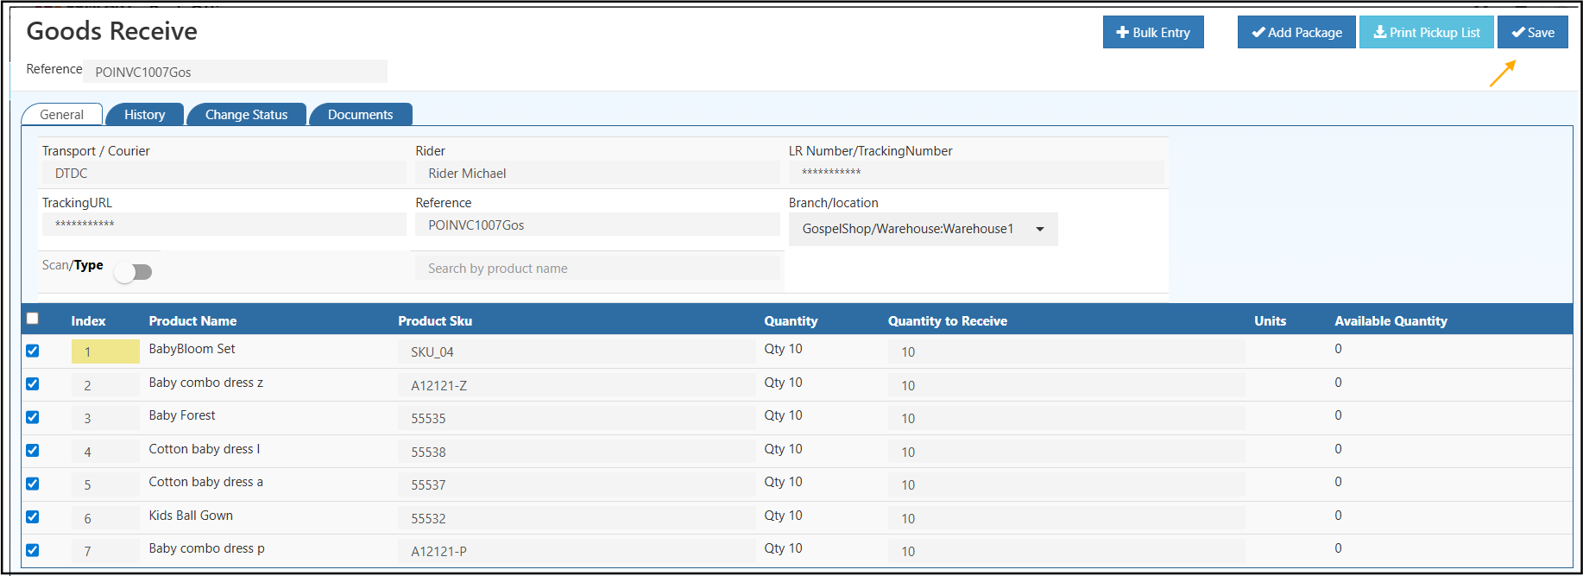Image resolution: width=1583 pixels, height=576 pixels.
Task: Select the General tab
Action: point(61,115)
